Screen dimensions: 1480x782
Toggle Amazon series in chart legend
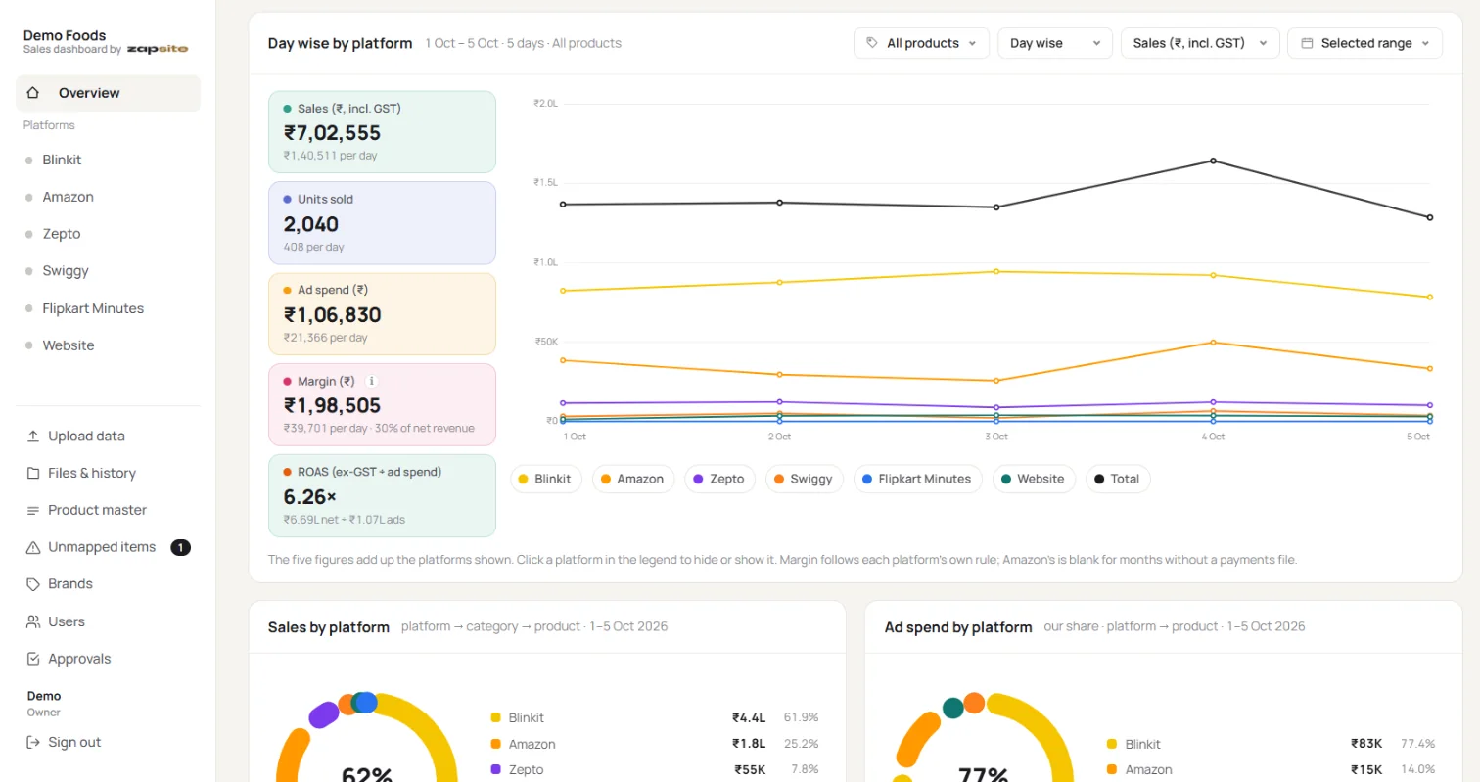[632, 479]
